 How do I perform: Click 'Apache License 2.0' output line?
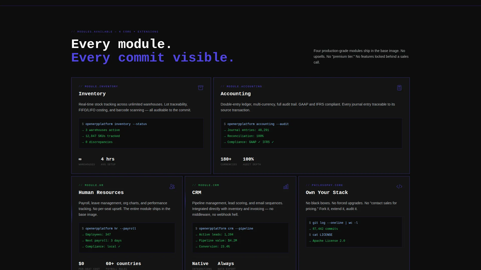pos(329,241)
